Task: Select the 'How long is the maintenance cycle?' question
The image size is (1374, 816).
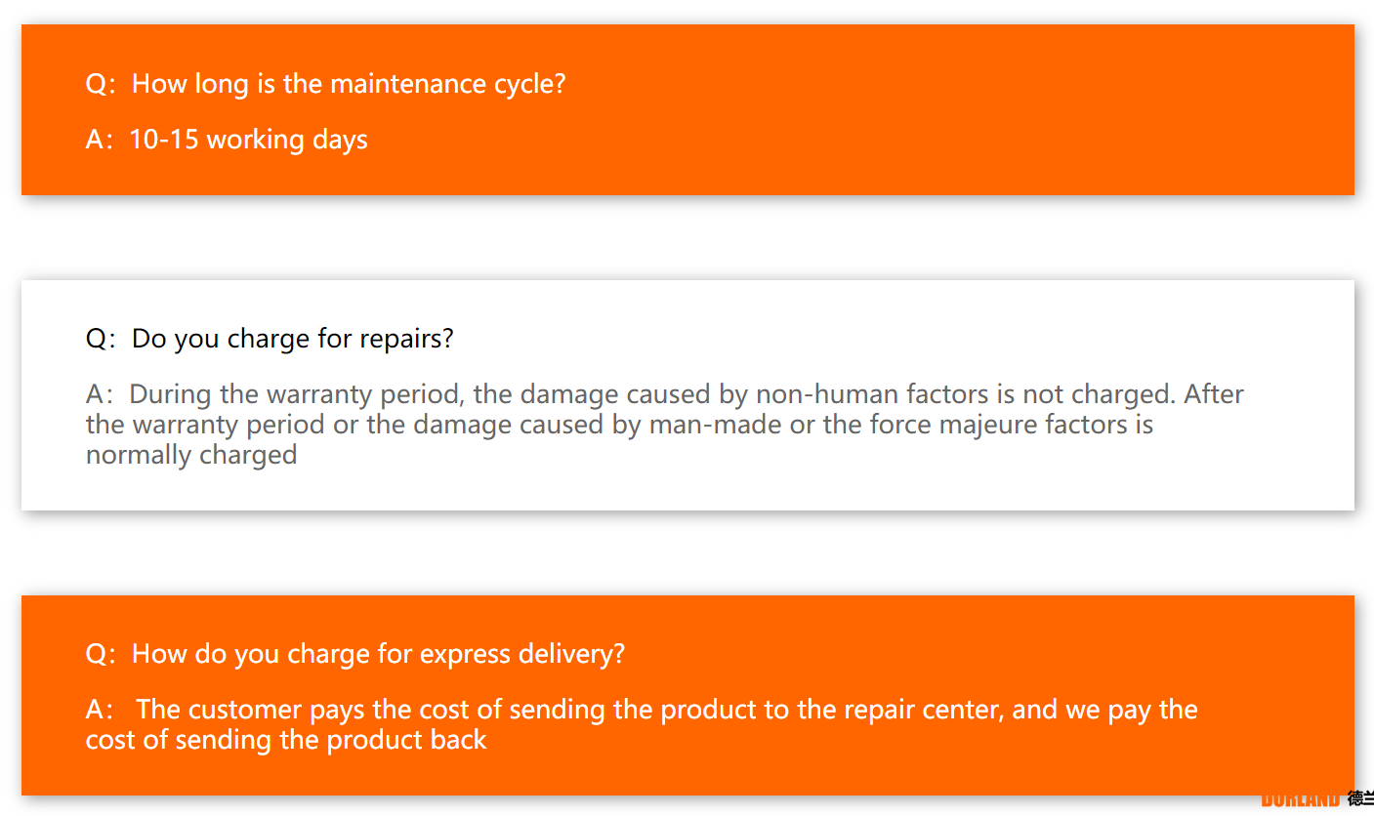Action: (326, 84)
